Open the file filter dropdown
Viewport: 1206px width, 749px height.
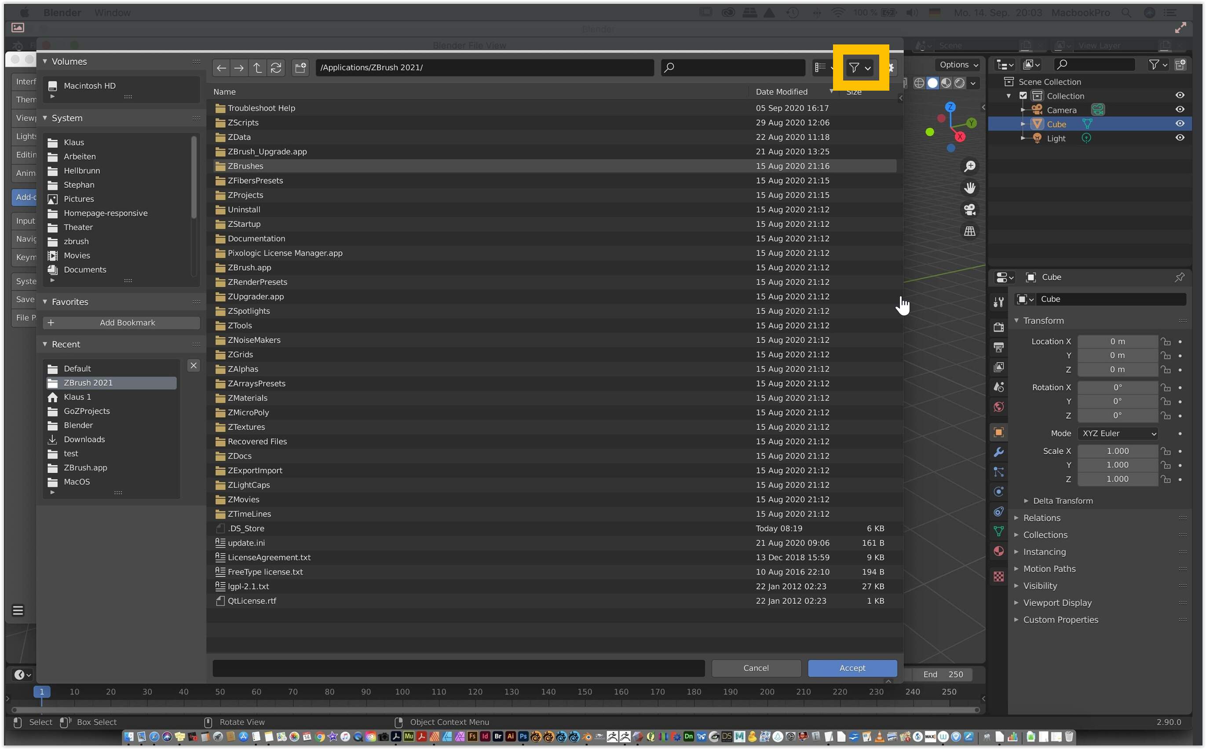click(x=860, y=67)
